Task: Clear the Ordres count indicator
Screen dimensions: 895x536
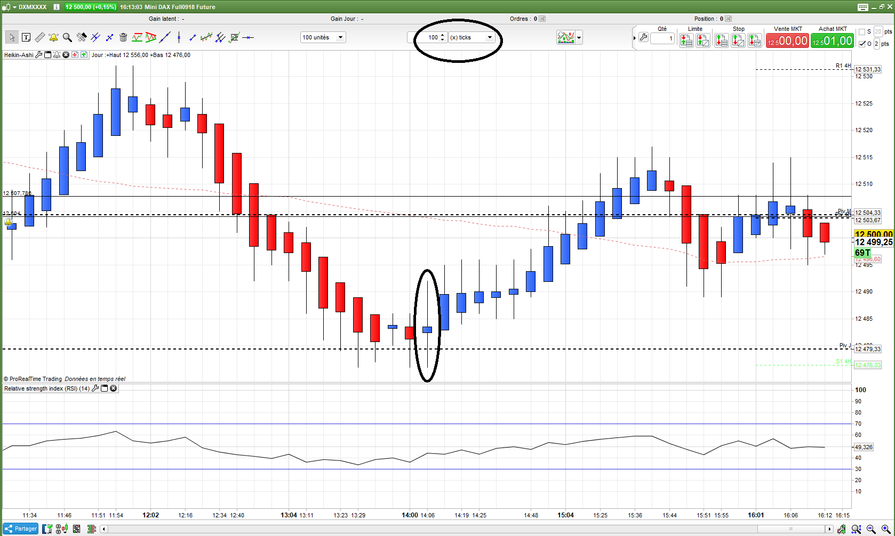Action: coord(542,19)
